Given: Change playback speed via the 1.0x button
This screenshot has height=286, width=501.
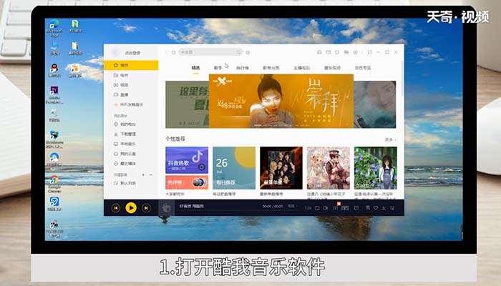Looking at the screenshot, I should click(308, 208).
